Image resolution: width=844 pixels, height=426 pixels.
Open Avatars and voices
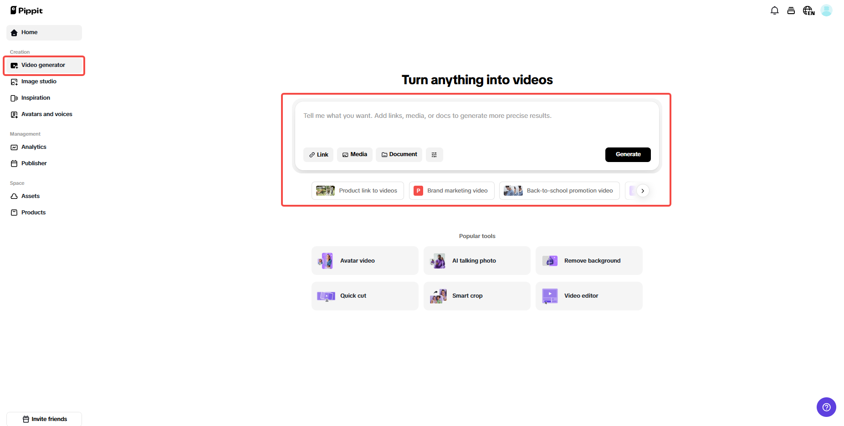pyautogui.click(x=46, y=114)
